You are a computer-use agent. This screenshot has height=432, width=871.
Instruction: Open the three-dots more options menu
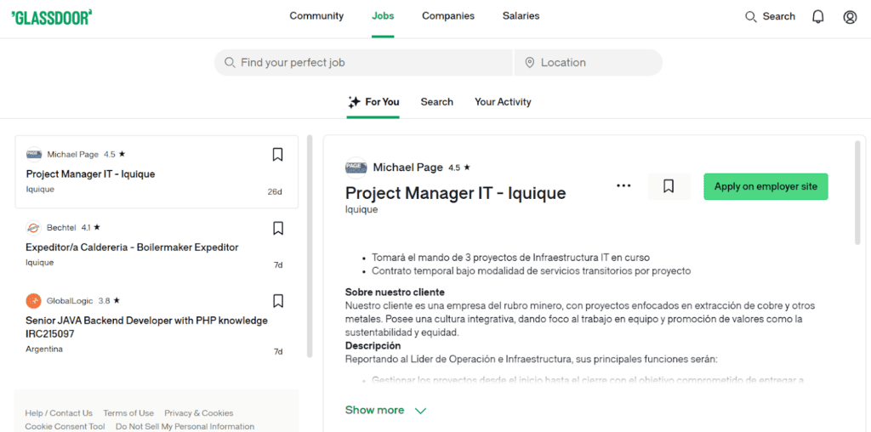[623, 186]
